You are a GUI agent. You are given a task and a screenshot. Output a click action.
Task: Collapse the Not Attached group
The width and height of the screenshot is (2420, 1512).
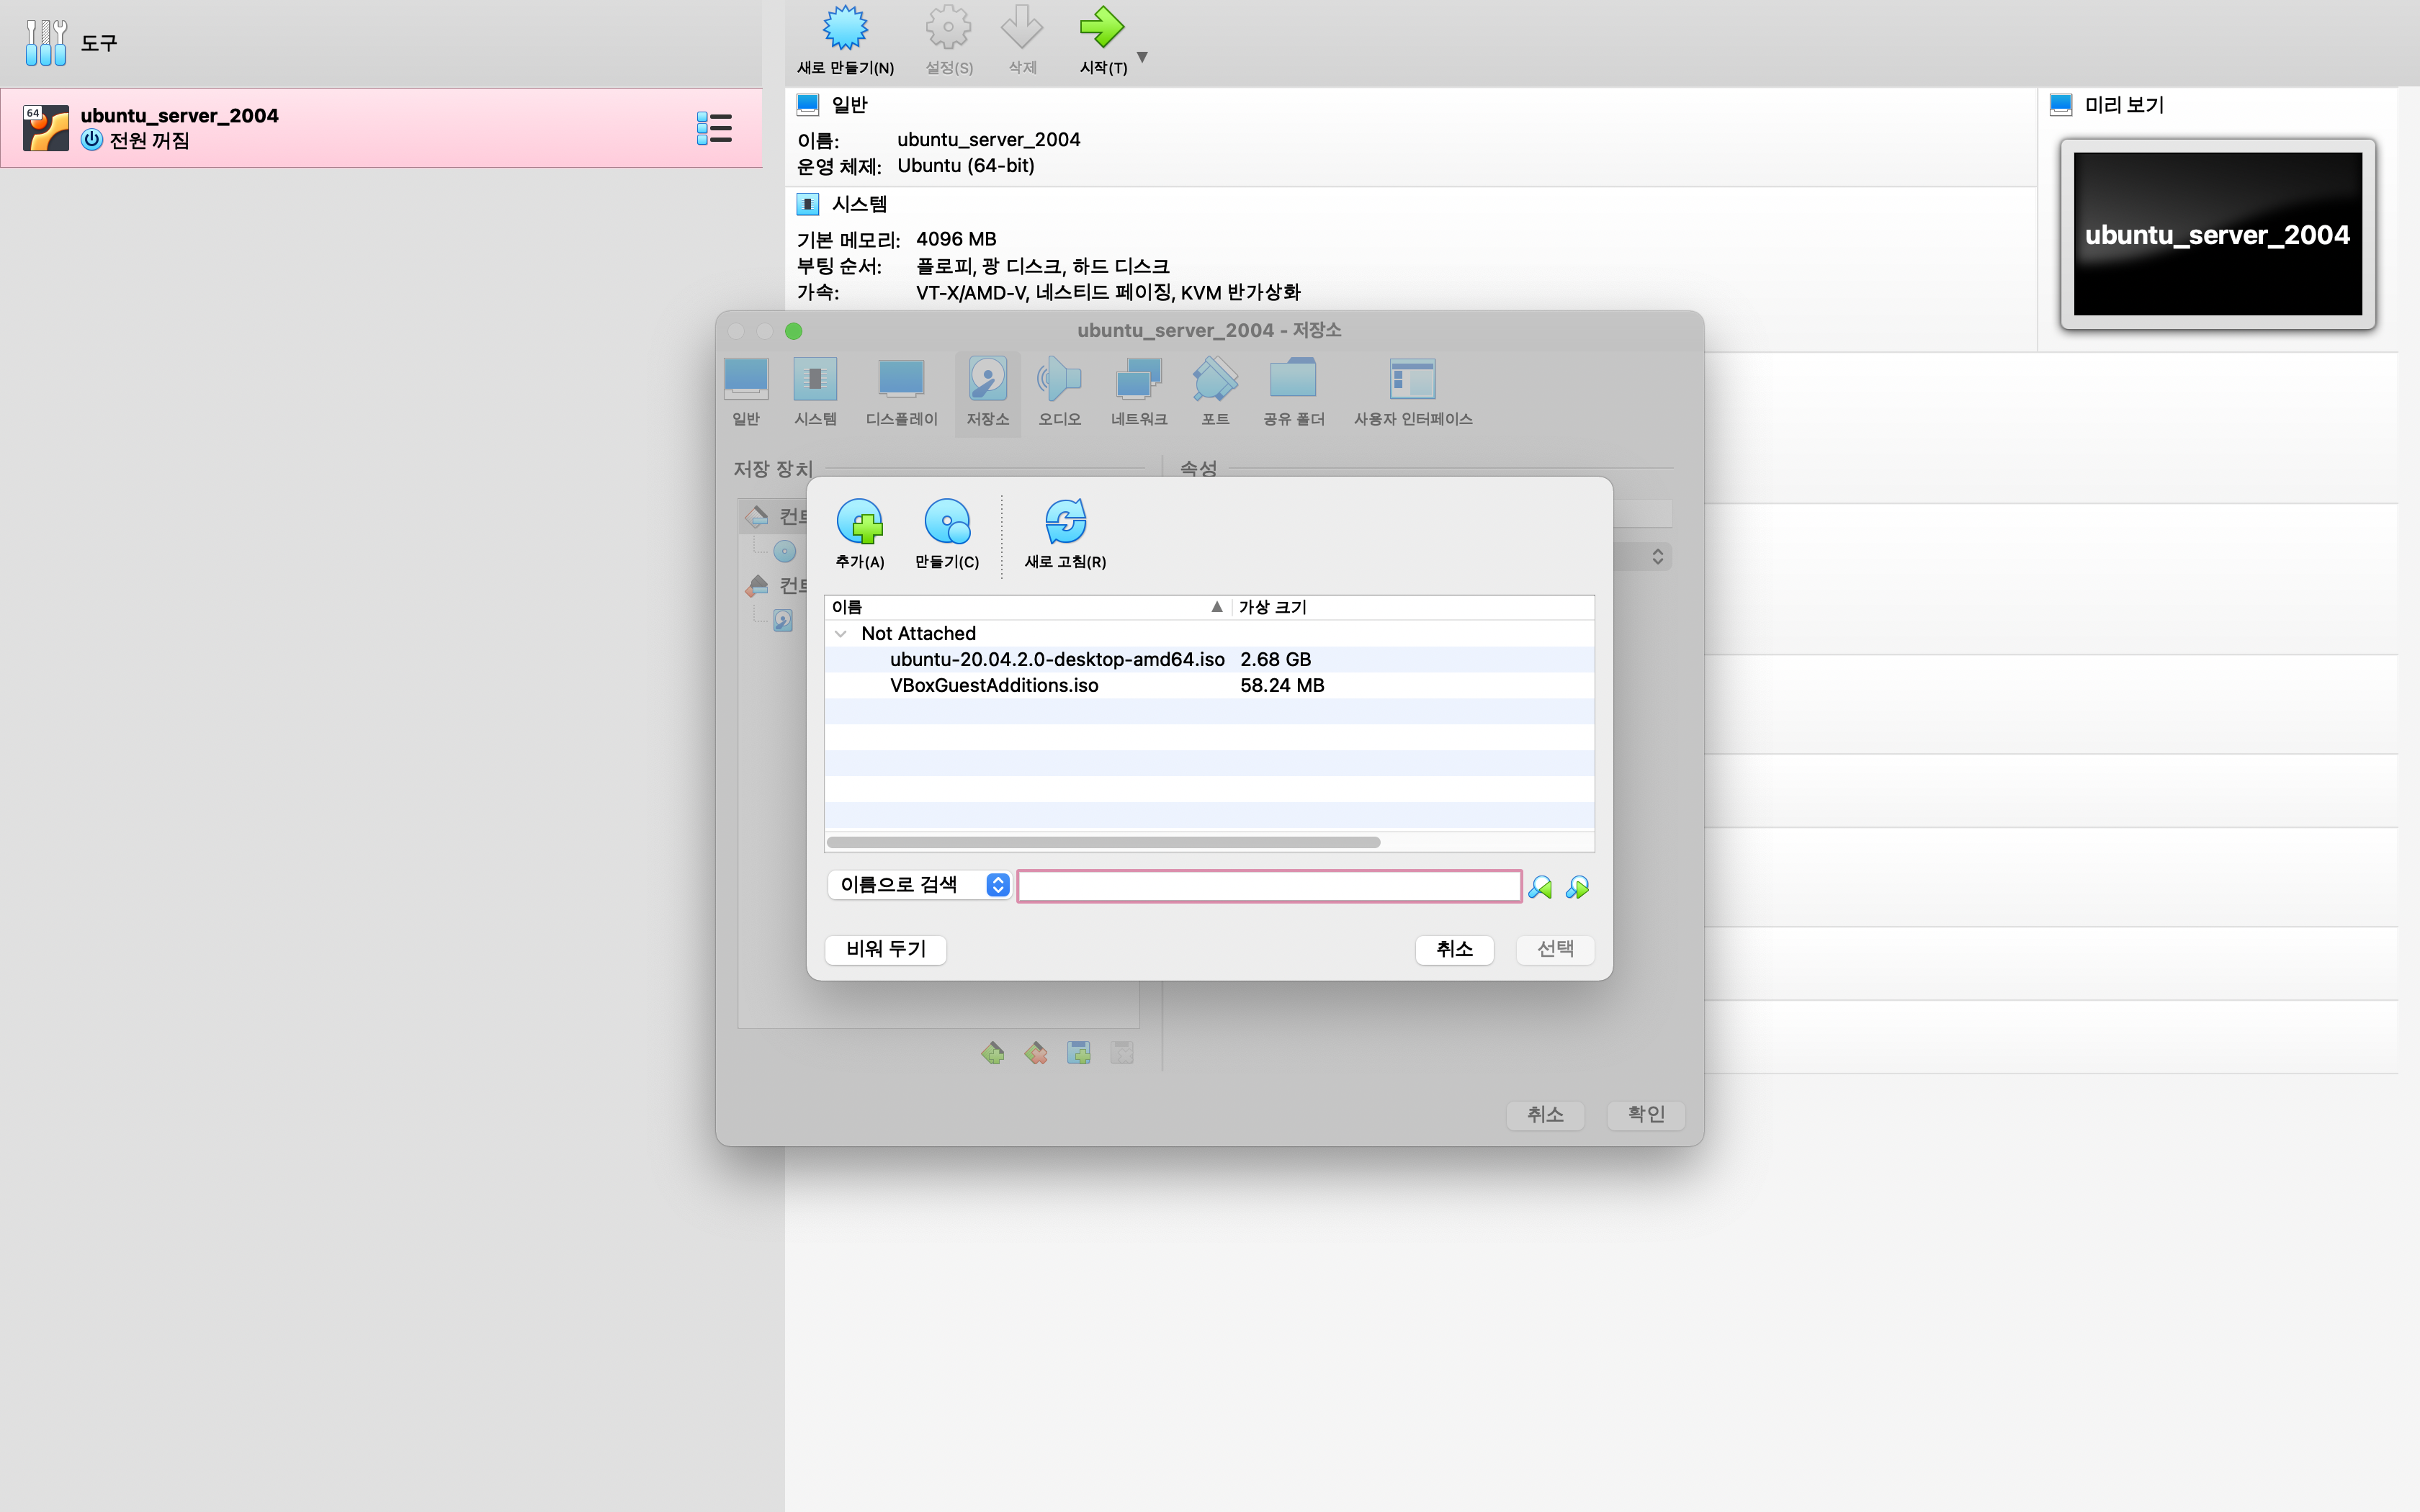[841, 634]
